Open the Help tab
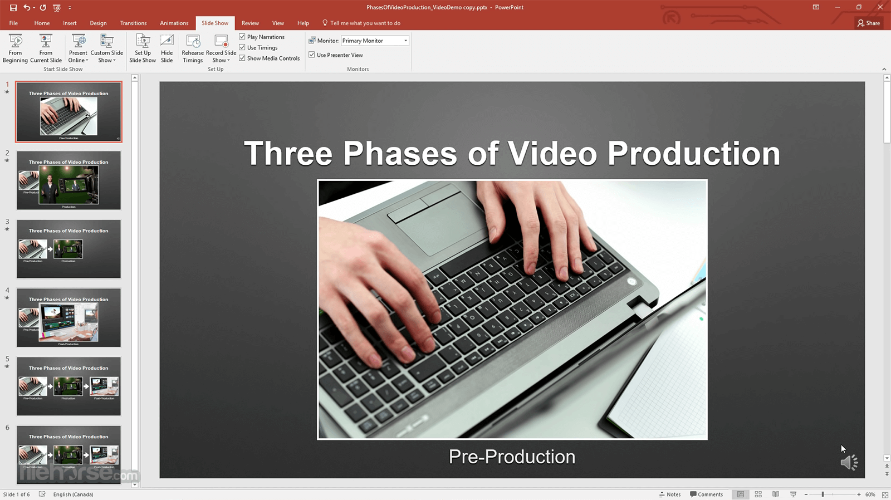 tap(303, 23)
